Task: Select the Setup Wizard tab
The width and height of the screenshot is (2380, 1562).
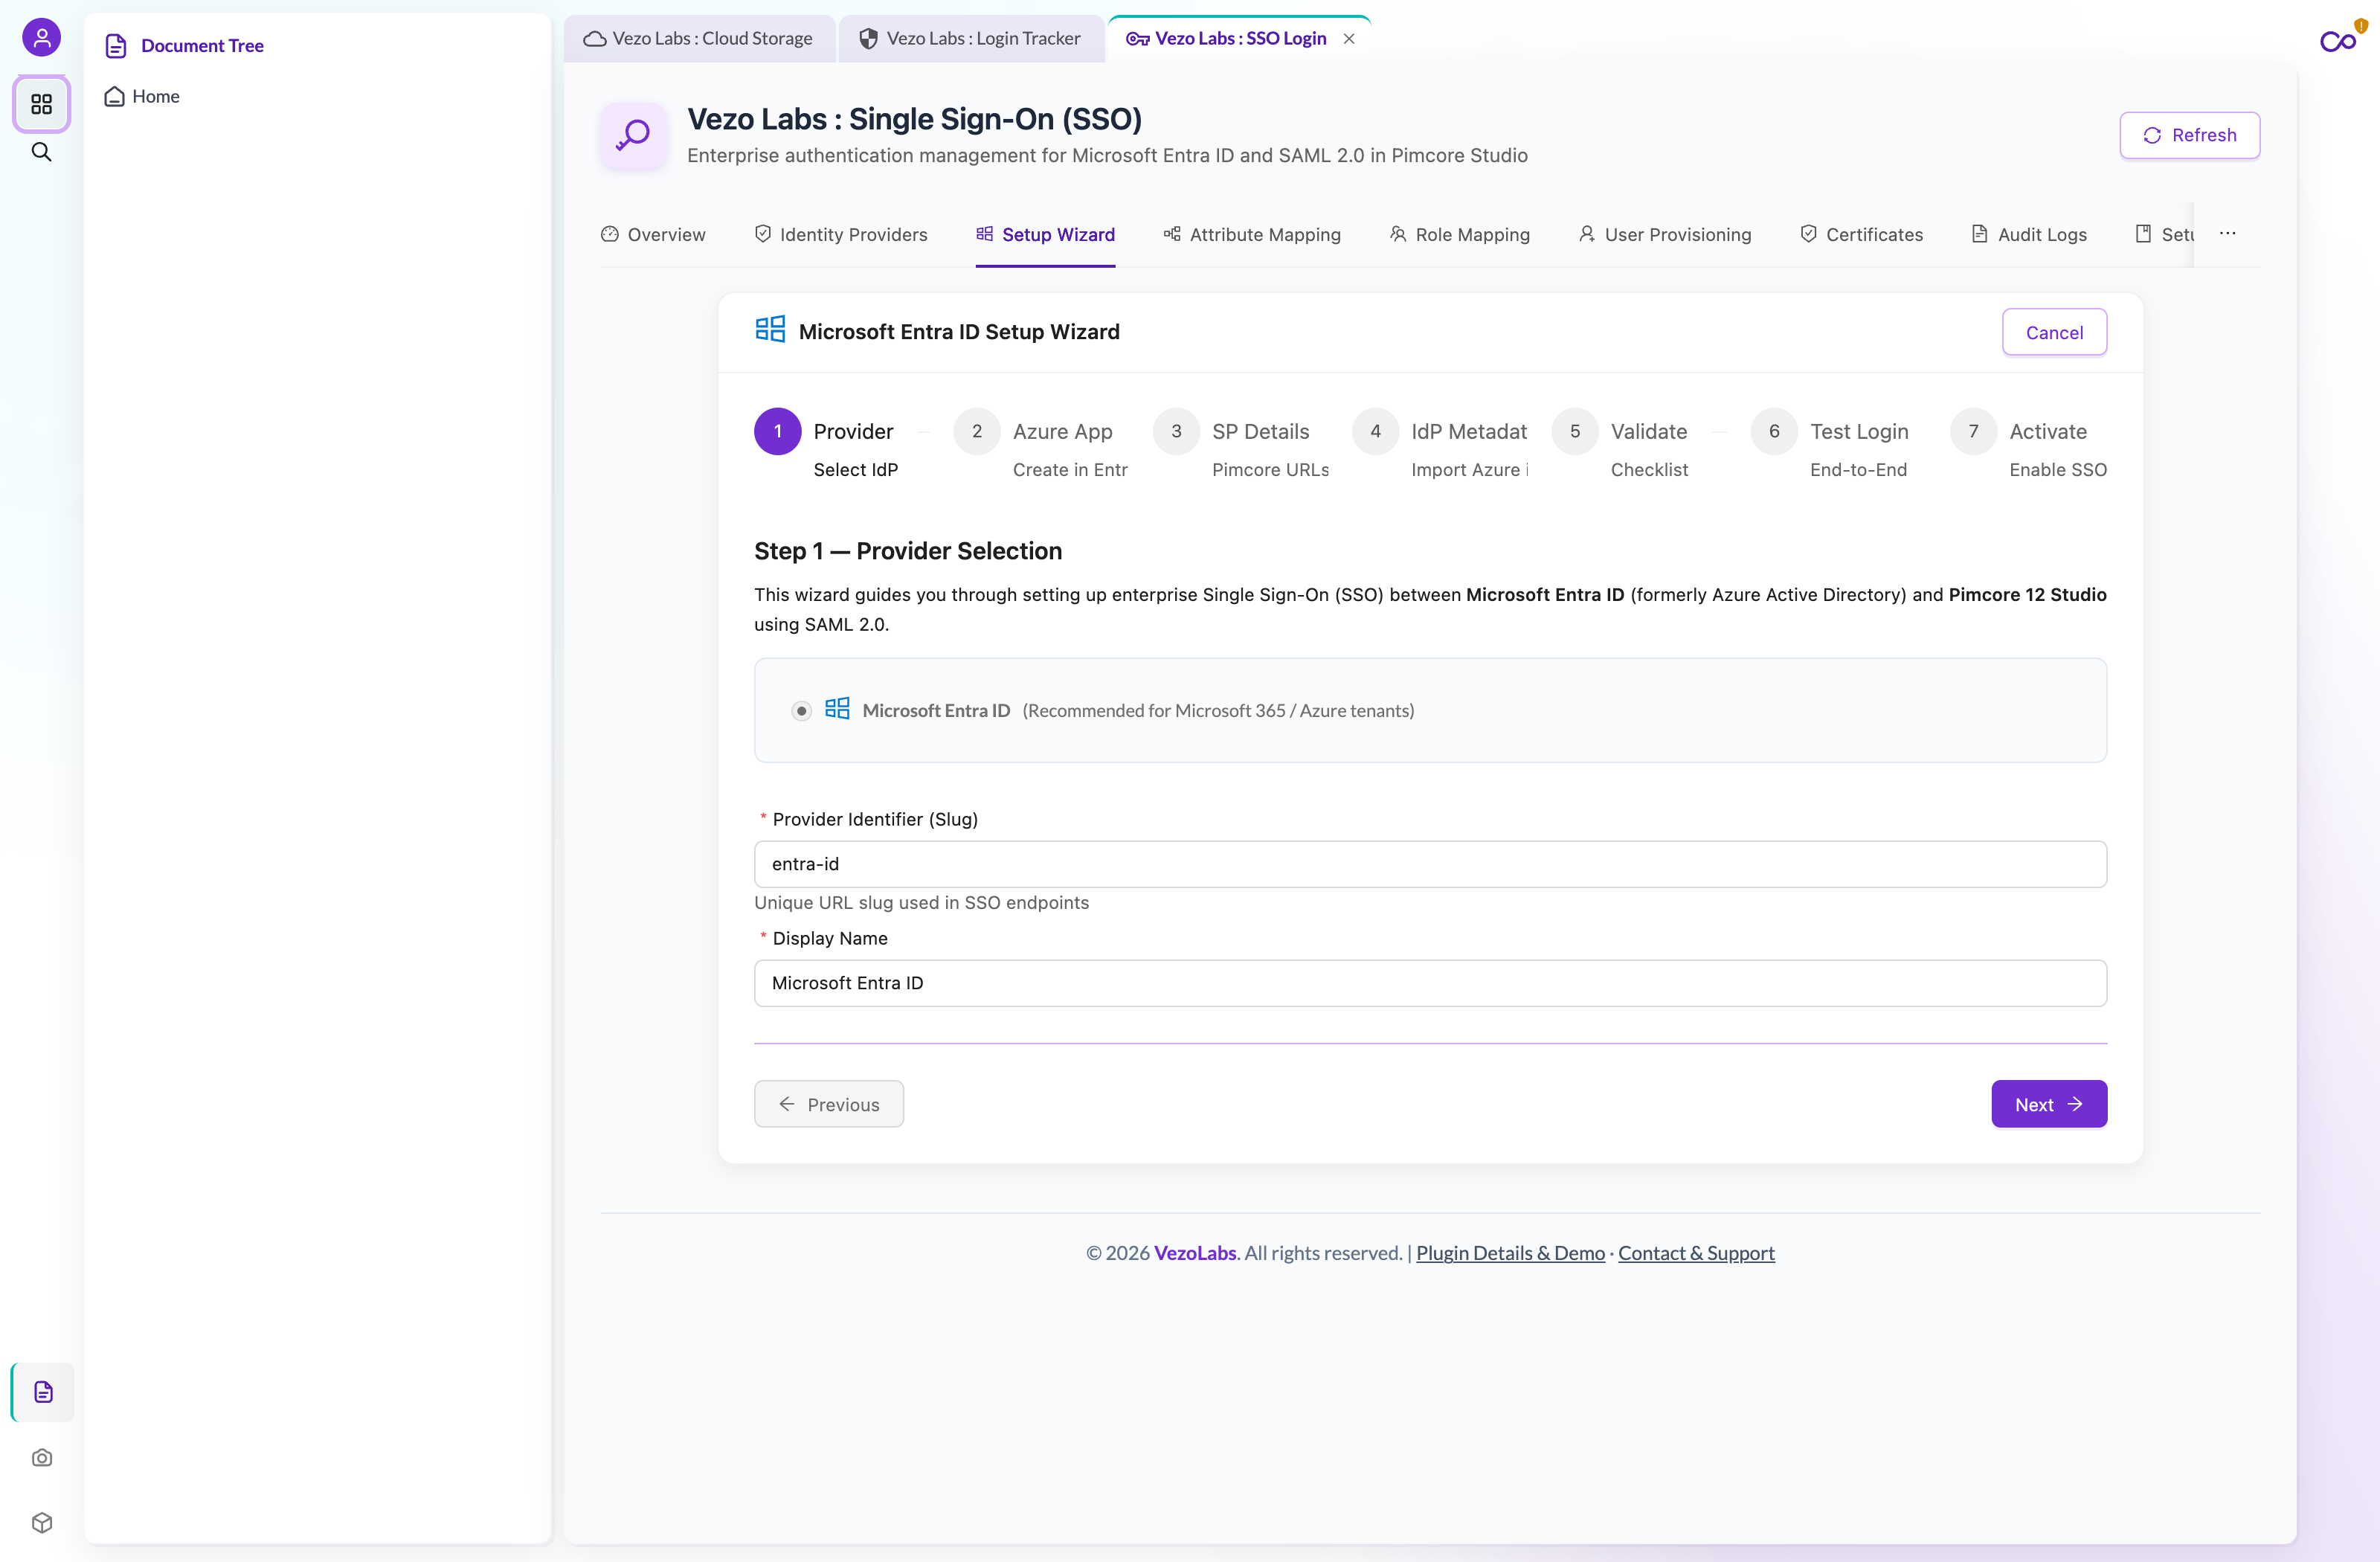Action: pos(1045,234)
